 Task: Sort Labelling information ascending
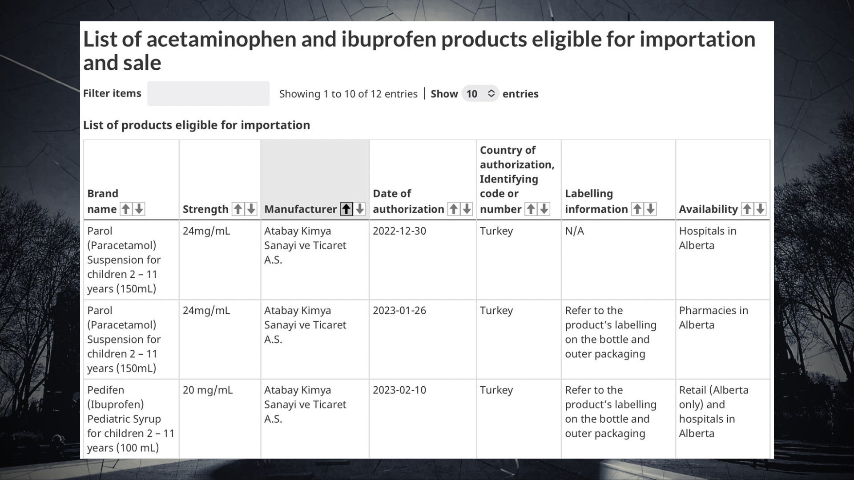coord(637,209)
